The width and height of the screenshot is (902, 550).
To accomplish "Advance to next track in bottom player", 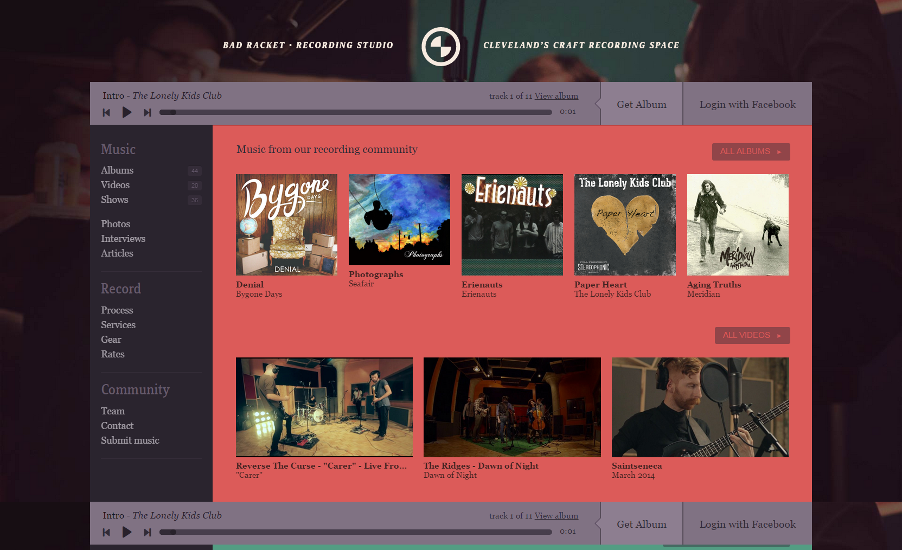I will pyautogui.click(x=147, y=532).
